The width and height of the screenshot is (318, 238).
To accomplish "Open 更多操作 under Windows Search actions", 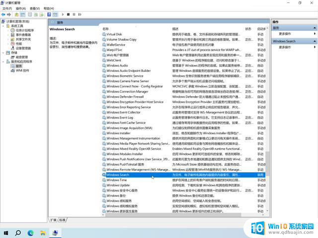I will pyautogui.click(x=285, y=47).
